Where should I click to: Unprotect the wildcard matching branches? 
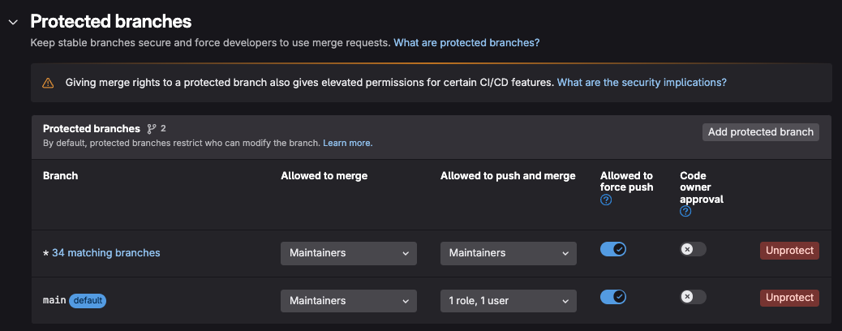click(789, 250)
